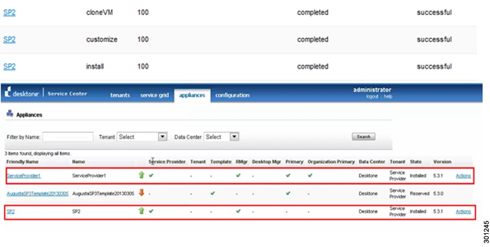Click Organization Primary checkmark for ServiceProvider1
Image resolution: width=490 pixels, height=247 pixels.
[310, 176]
